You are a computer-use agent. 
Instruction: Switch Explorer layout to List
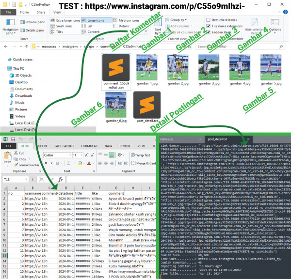click(x=87, y=26)
